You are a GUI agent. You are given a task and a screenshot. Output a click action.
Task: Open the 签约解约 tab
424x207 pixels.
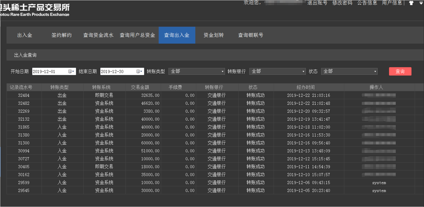(x=61, y=35)
